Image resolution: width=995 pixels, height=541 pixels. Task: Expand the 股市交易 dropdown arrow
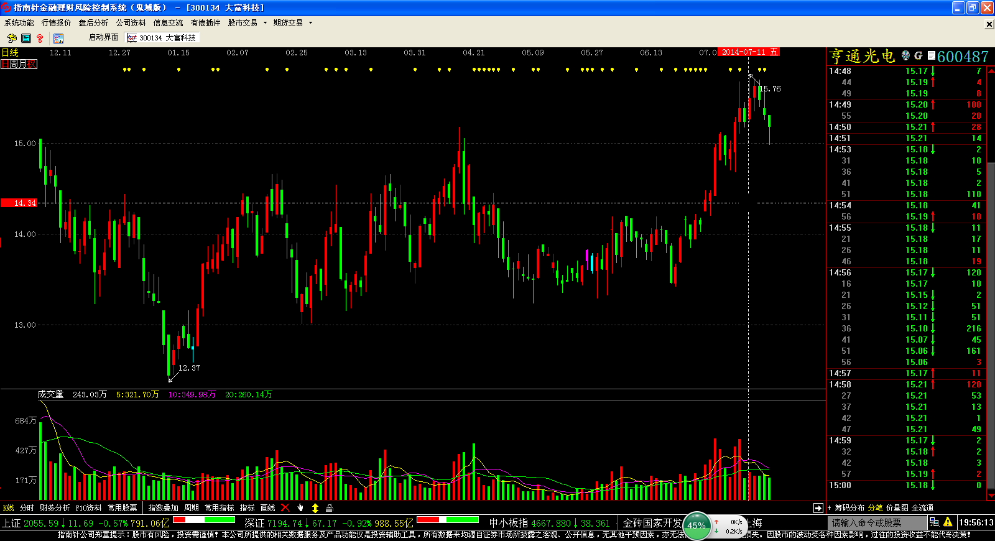[x=265, y=23]
